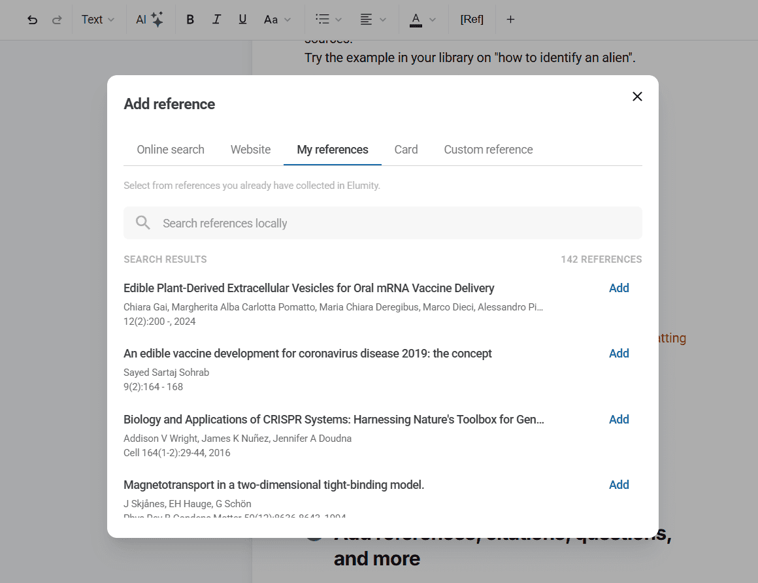The image size is (758, 583).
Task: Insert reference with [Ref] button
Action: point(472,20)
